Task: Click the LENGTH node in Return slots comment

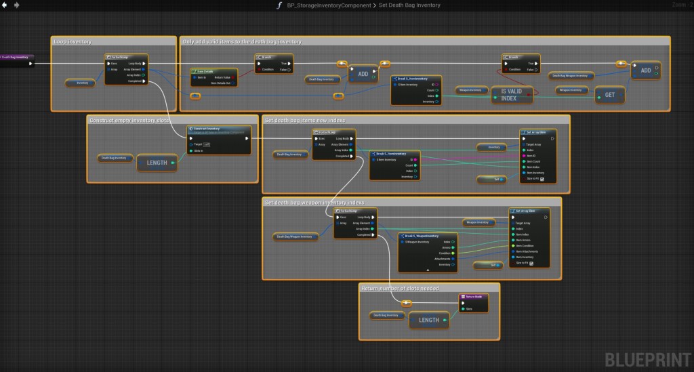Action: point(428,320)
